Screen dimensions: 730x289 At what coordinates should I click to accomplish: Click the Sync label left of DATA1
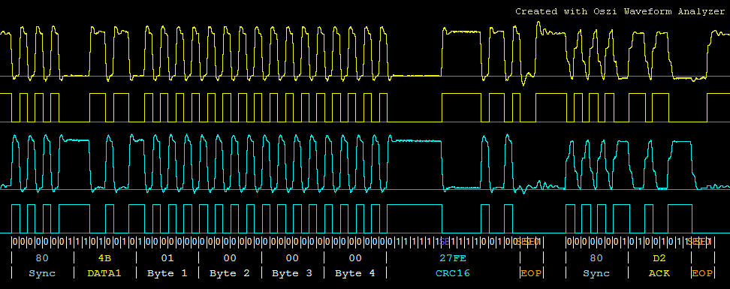(42, 273)
